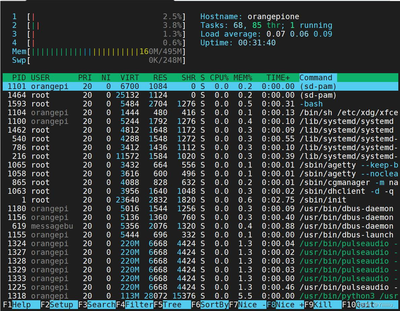Select process row PID 1101 (sd-pam)
The image size is (400, 311).
[200, 86]
